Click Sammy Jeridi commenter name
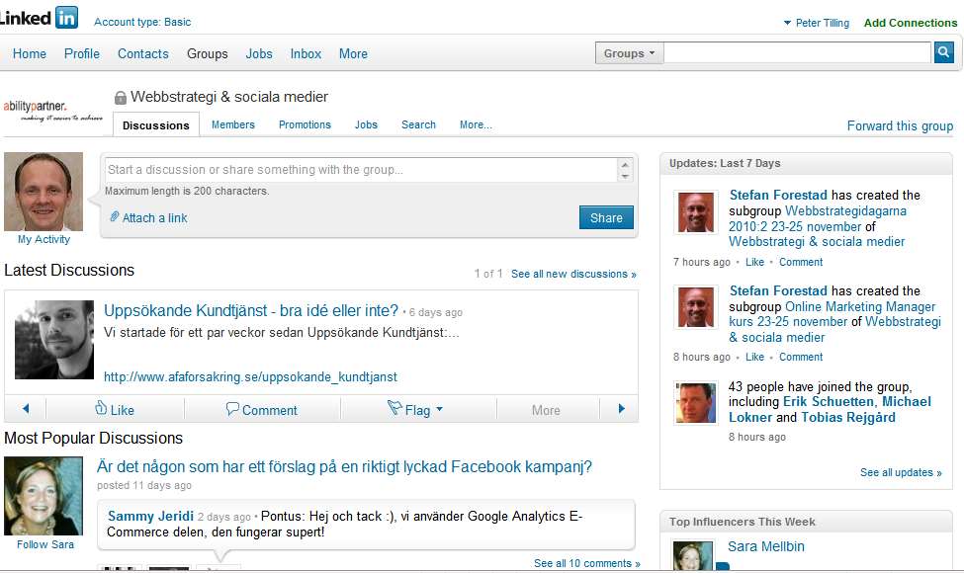The width and height of the screenshot is (964, 573). coord(150,516)
